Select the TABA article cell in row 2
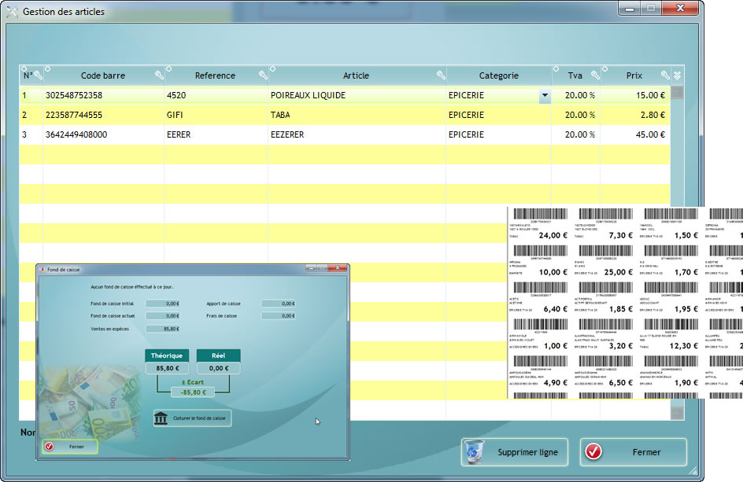This screenshot has height=482, width=743. pos(357,115)
